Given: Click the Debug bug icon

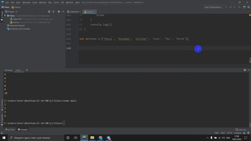Looking at the screenshot, I should pos(231,7).
